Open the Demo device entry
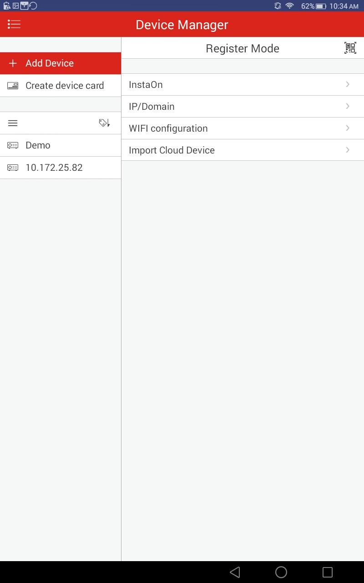 click(x=61, y=145)
